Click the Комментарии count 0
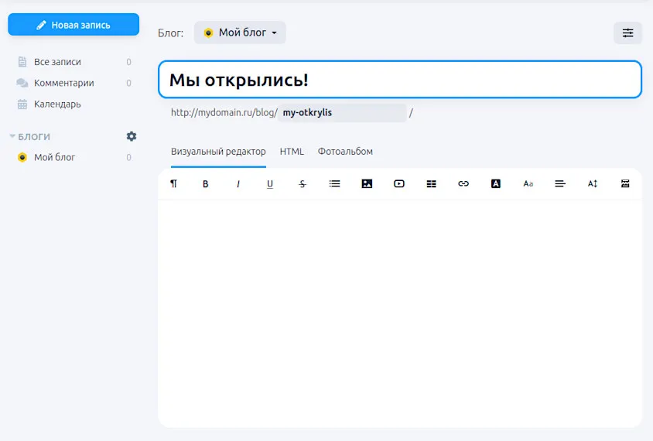This screenshot has height=441, width=653. (x=128, y=83)
